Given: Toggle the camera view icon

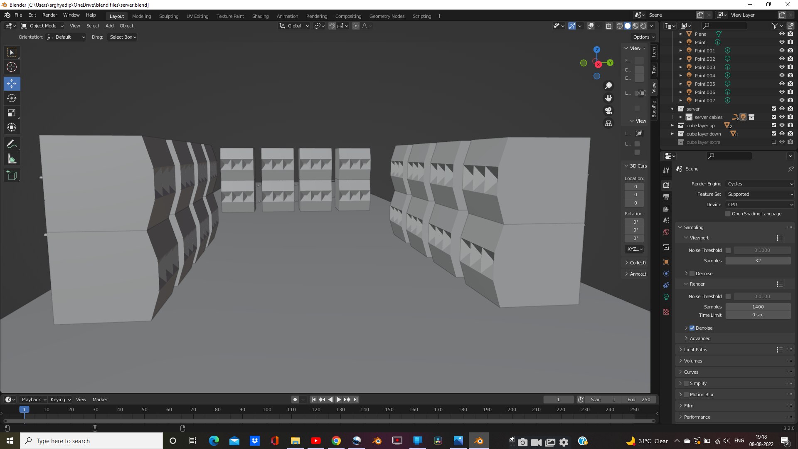Looking at the screenshot, I should (x=608, y=111).
